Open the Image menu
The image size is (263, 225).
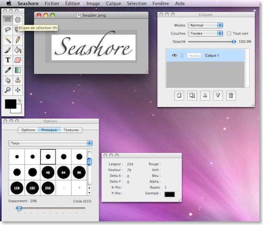tap(93, 3)
